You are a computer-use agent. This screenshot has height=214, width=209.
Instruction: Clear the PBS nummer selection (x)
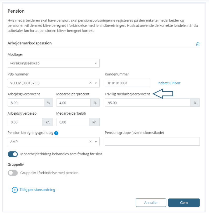pyautogui.click(x=90, y=83)
